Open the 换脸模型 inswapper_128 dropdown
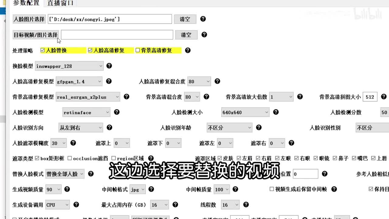The width and height of the screenshot is (389, 219). tap(69, 66)
